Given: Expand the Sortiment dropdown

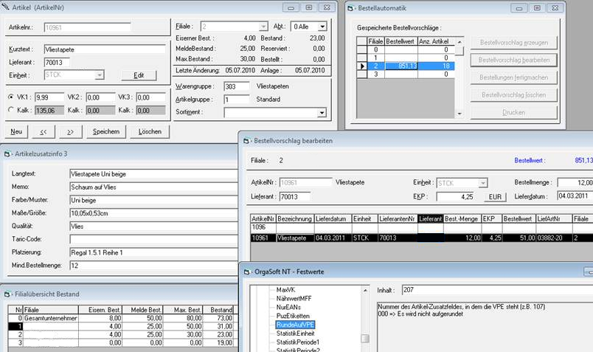Looking at the screenshot, I should (321, 113).
